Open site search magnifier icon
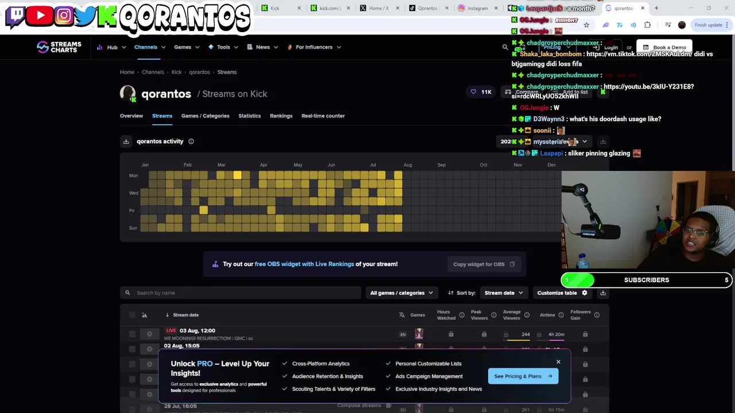735x413 pixels. click(505, 47)
